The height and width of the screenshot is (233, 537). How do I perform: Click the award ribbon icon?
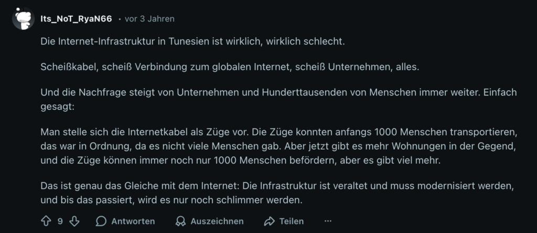point(181,221)
